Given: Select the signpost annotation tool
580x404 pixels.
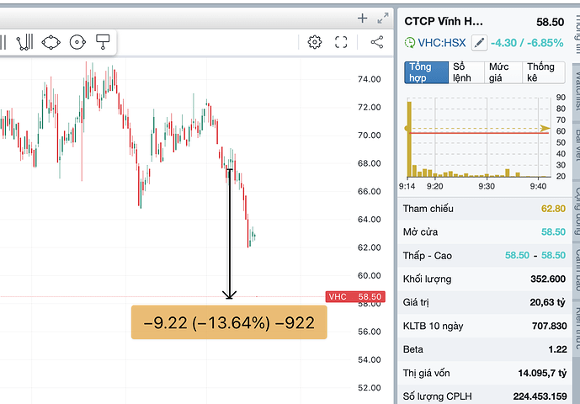Looking at the screenshot, I should (104, 40).
